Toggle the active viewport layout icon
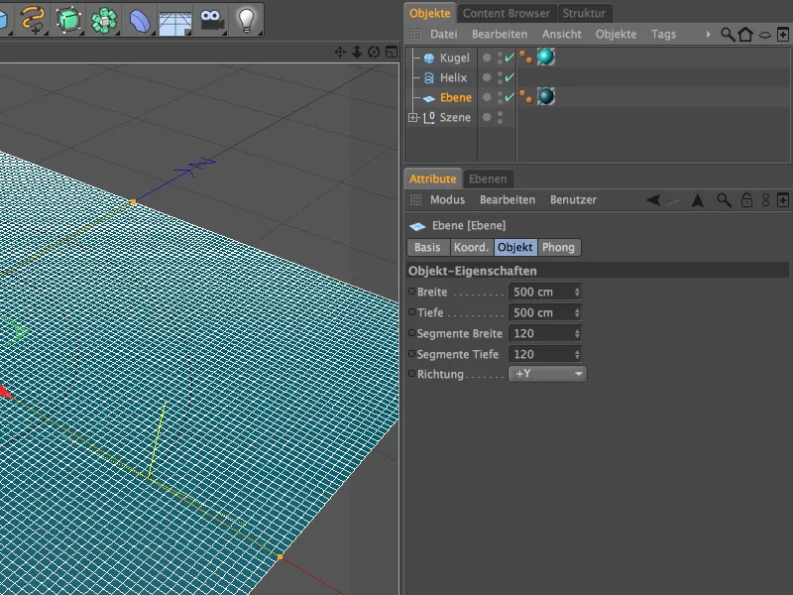This screenshot has height=595, width=793. [x=392, y=52]
